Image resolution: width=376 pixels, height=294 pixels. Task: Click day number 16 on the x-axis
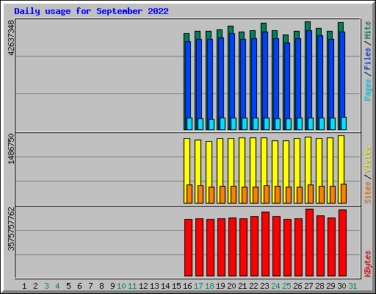[187, 286]
